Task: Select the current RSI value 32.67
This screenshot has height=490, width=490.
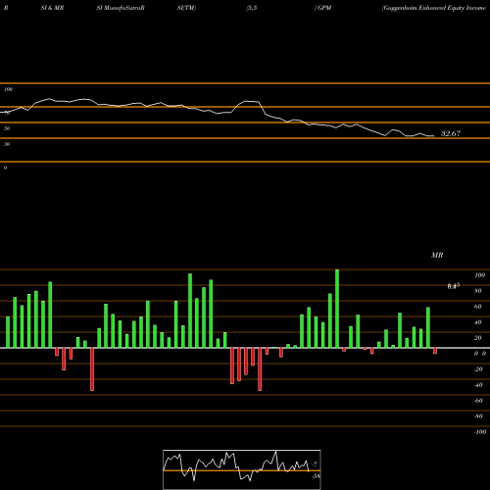Action: pyautogui.click(x=451, y=133)
